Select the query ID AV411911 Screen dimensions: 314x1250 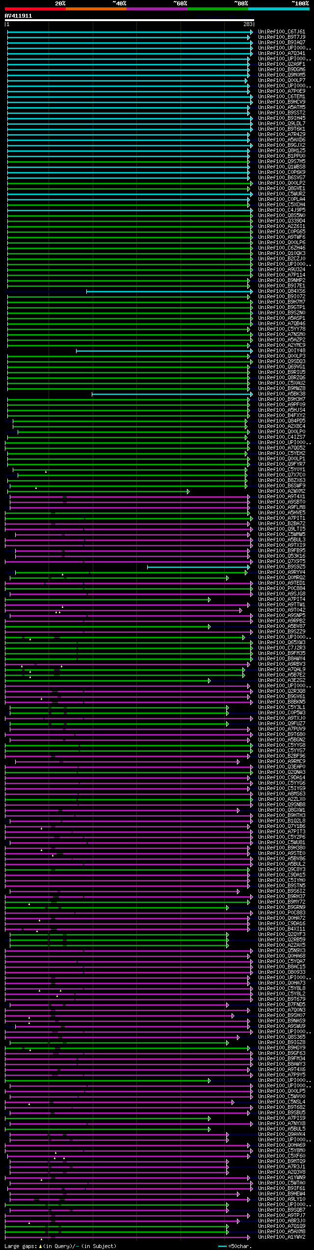click(x=18, y=16)
